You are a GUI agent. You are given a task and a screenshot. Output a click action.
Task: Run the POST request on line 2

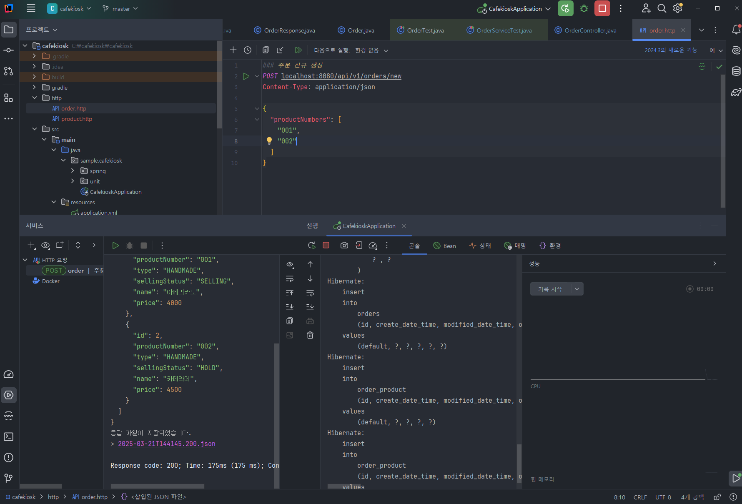246,76
